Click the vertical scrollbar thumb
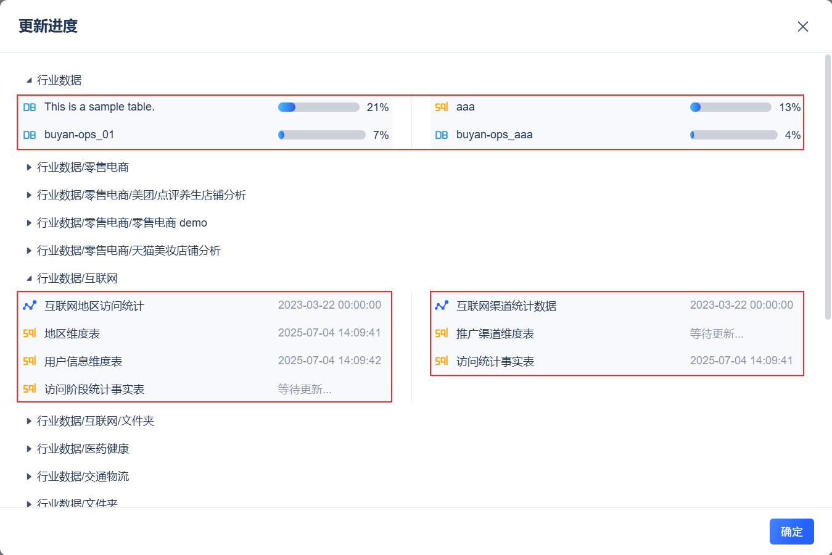This screenshot has height=555, width=832. pos(828,185)
